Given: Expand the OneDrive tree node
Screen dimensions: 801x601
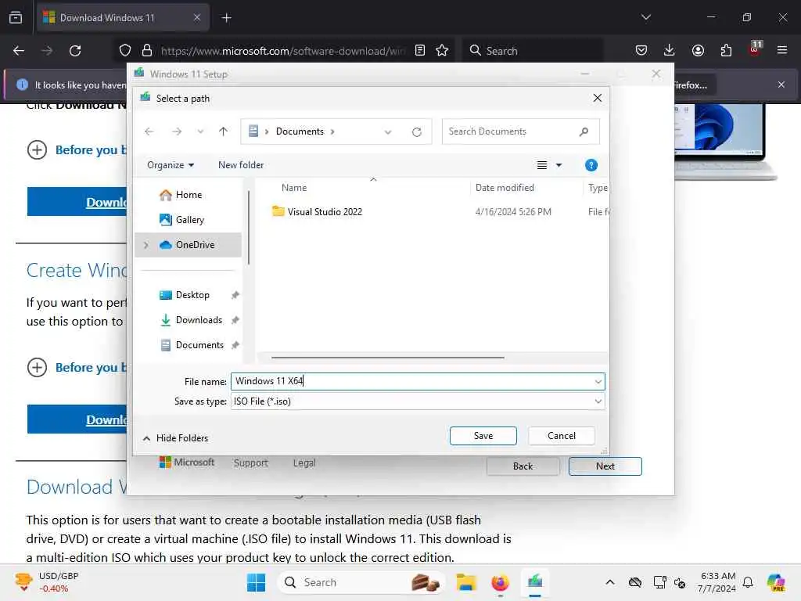Looking at the screenshot, I should click(x=146, y=245).
